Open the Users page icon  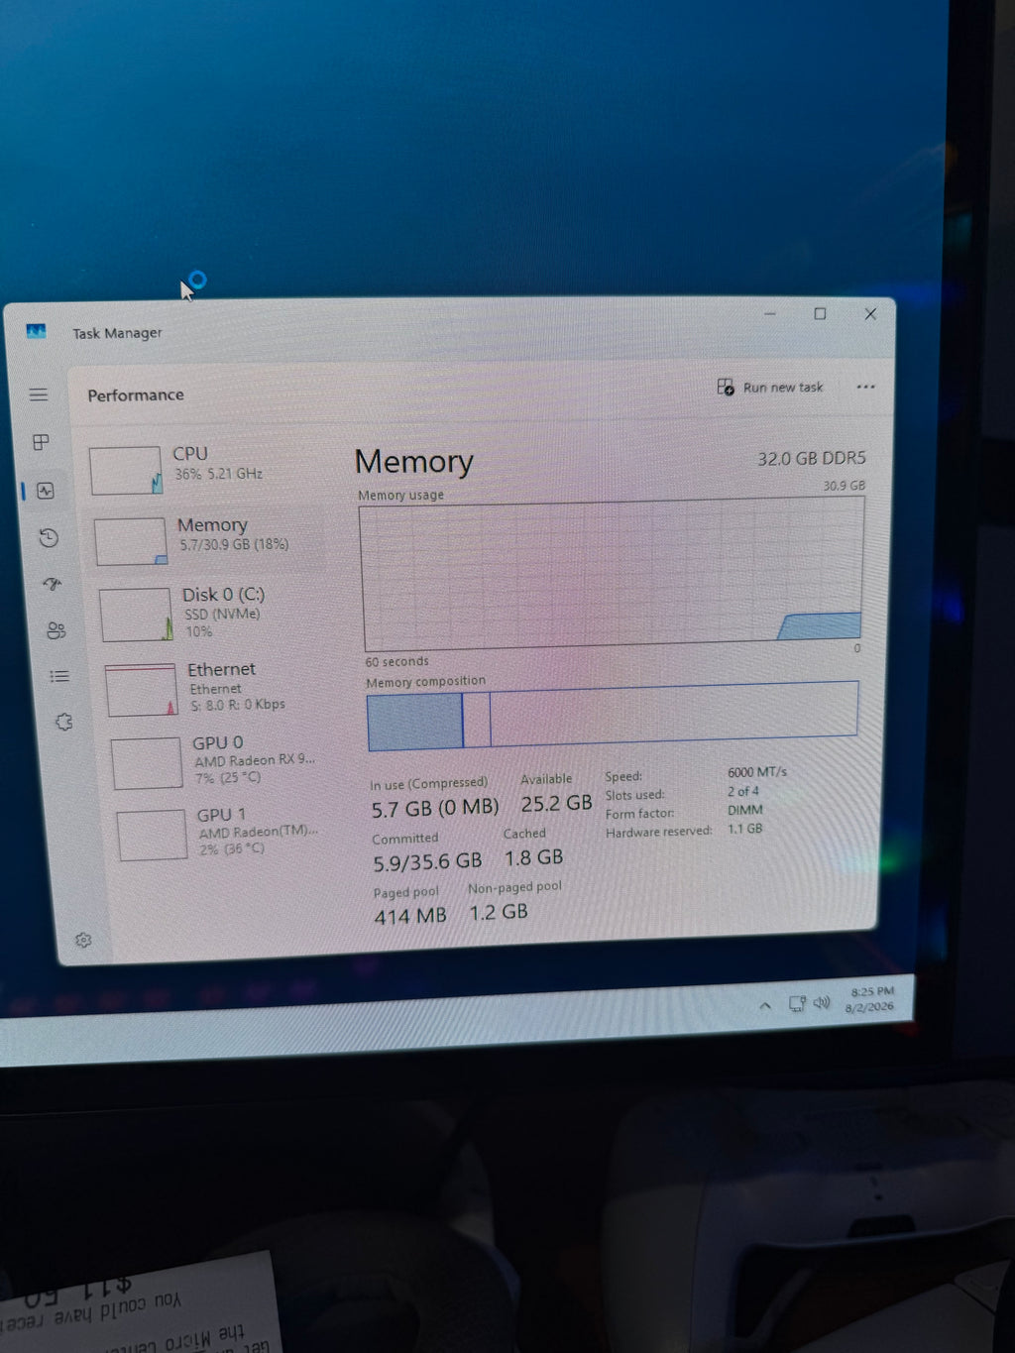56,630
